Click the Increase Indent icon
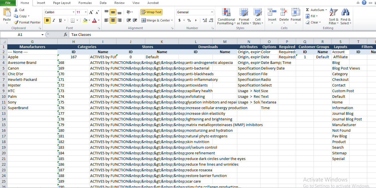This screenshot has height=188, width=376. pos(135,20)
